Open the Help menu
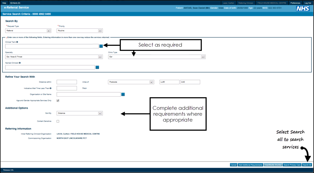The width and height of the screenshot is (314, 173). pos(4,3)
